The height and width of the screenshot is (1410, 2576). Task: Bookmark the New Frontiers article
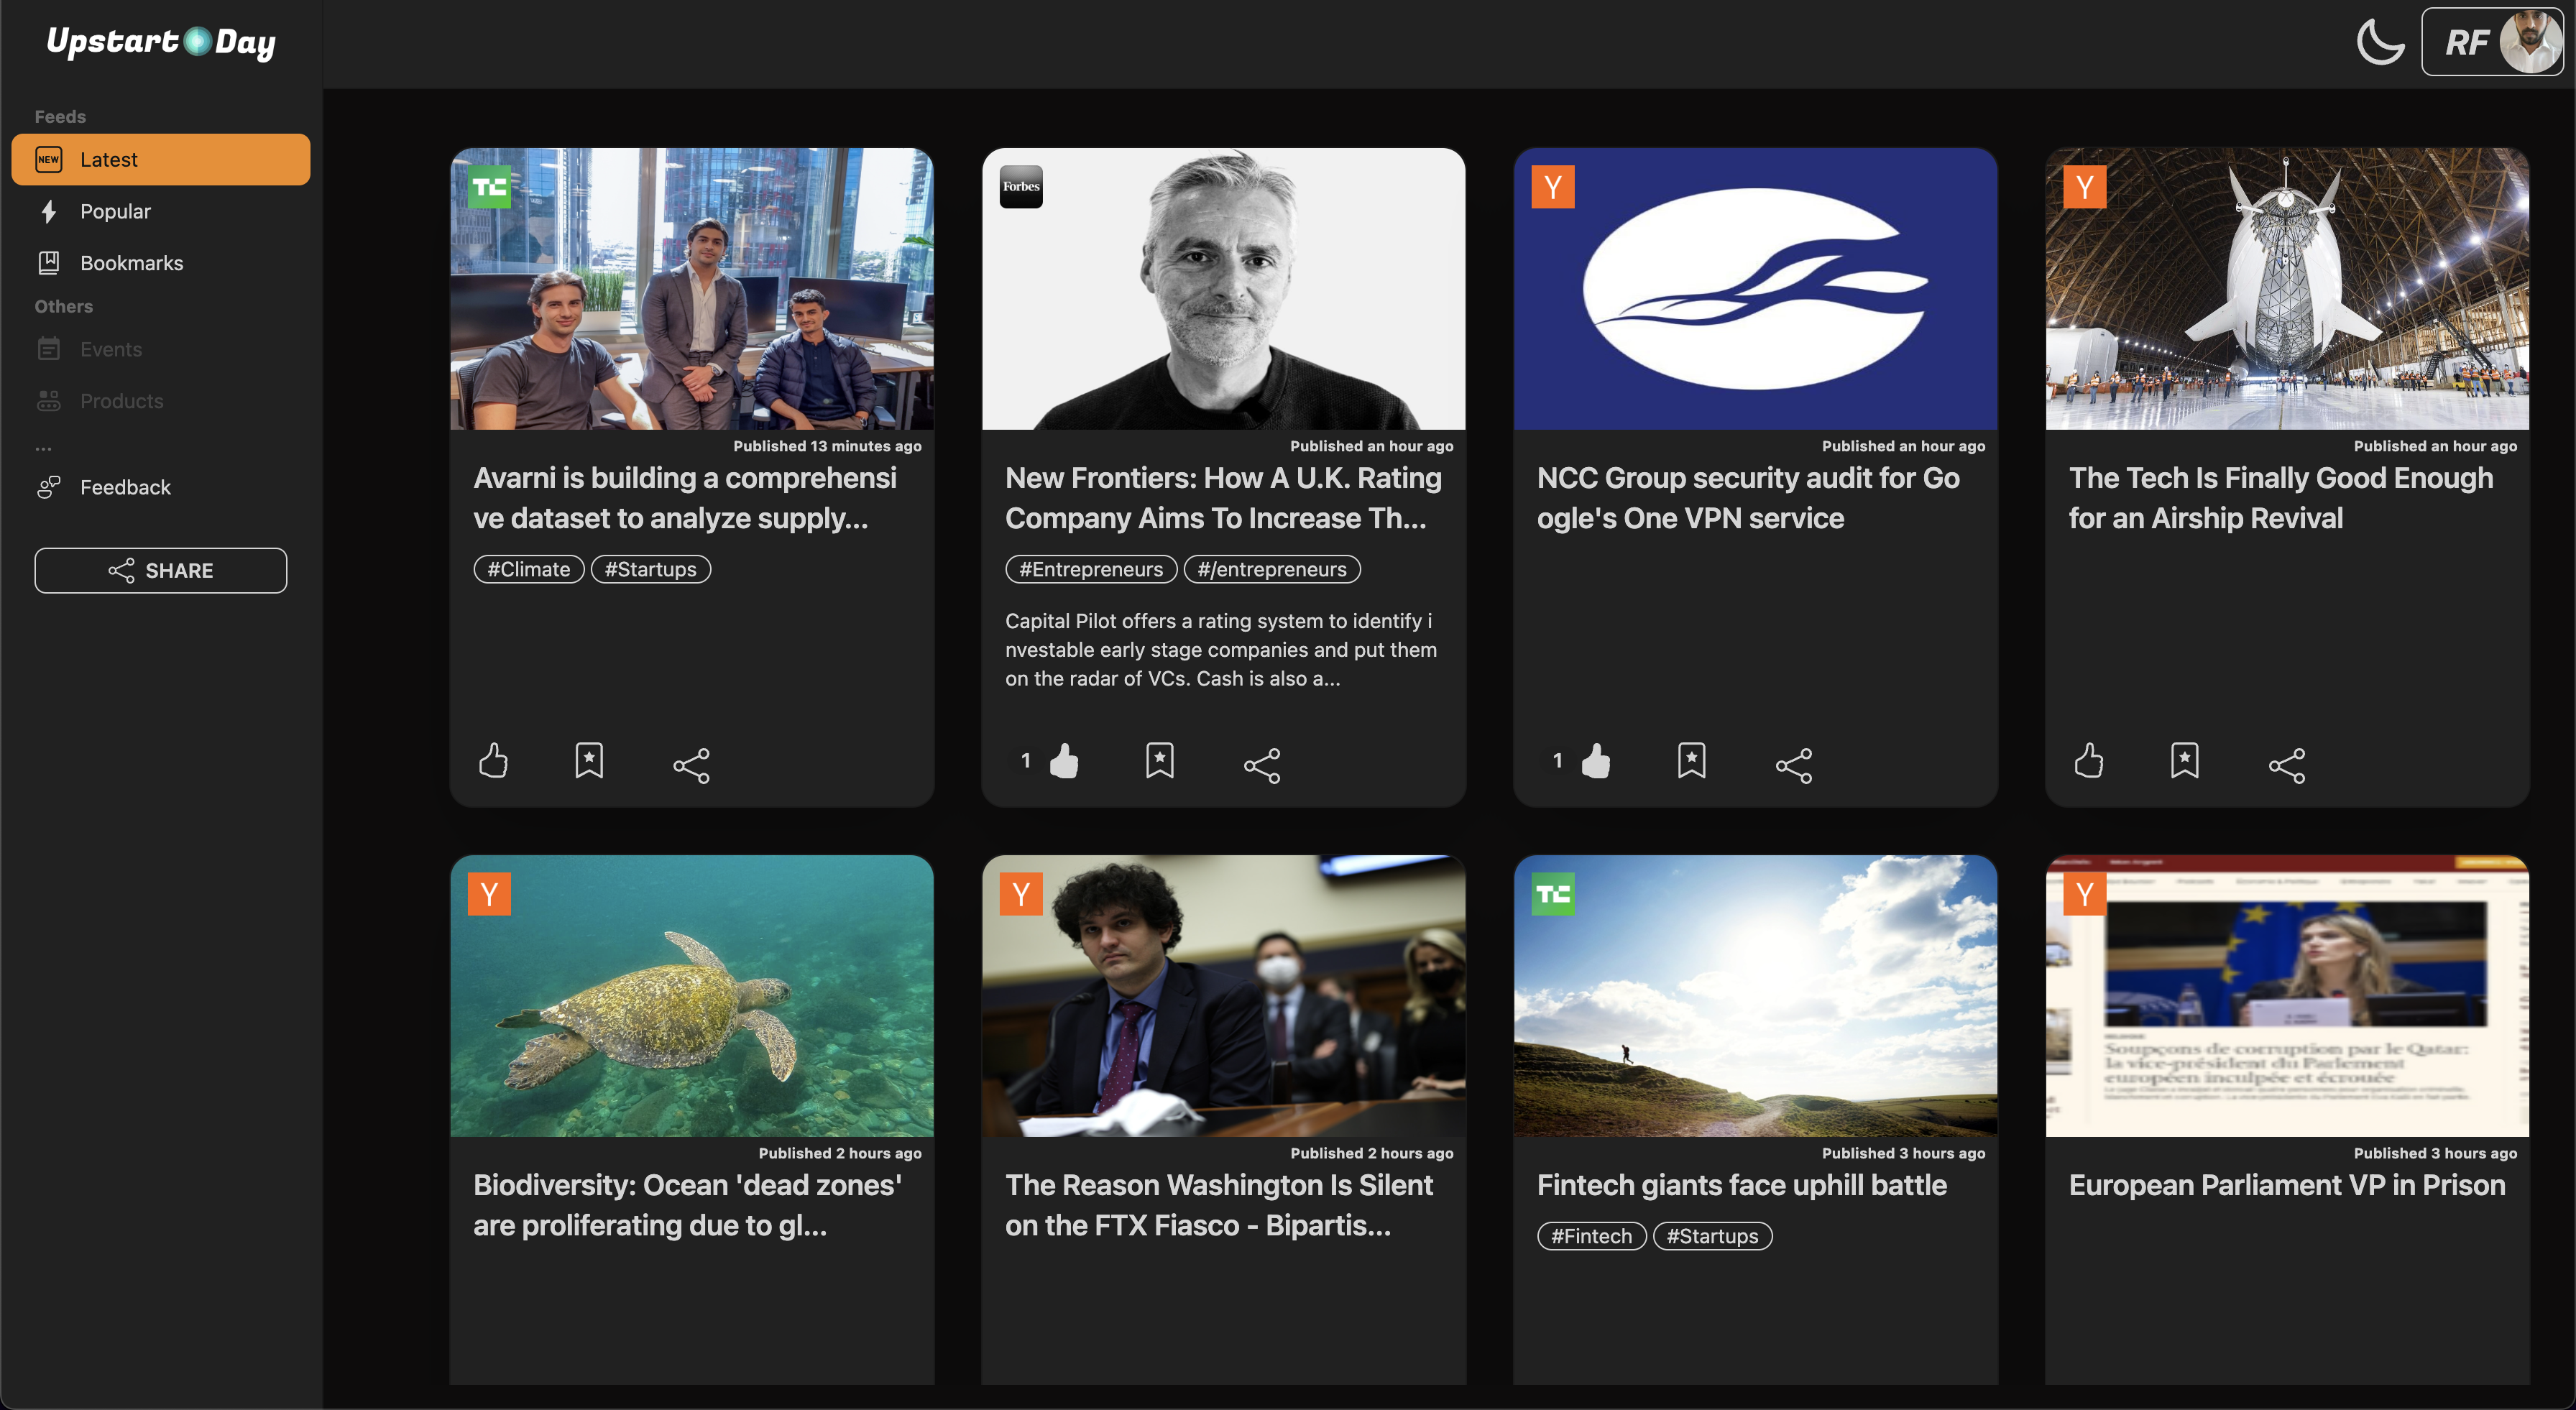click(1160, 761)
